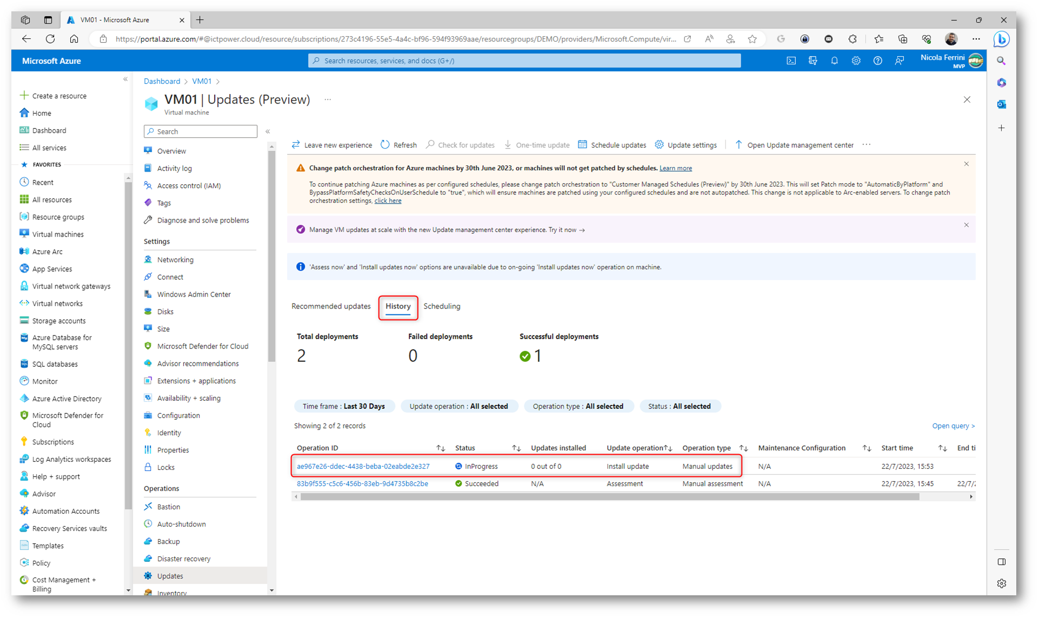Open the Azure Cloud Shell icon

791,61
